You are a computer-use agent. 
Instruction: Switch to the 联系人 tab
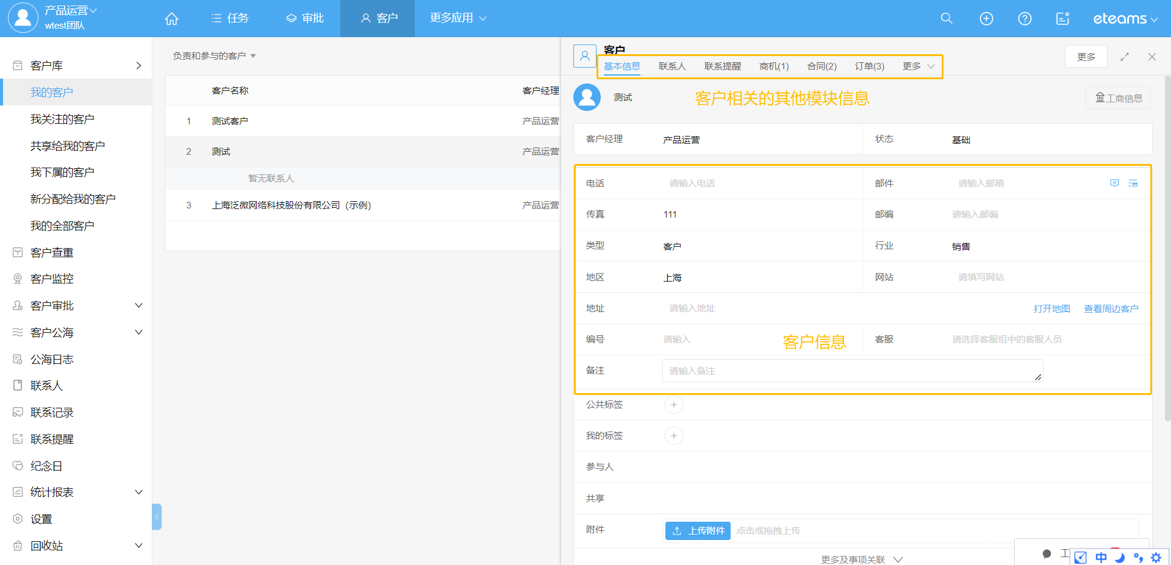click(672, 66)
